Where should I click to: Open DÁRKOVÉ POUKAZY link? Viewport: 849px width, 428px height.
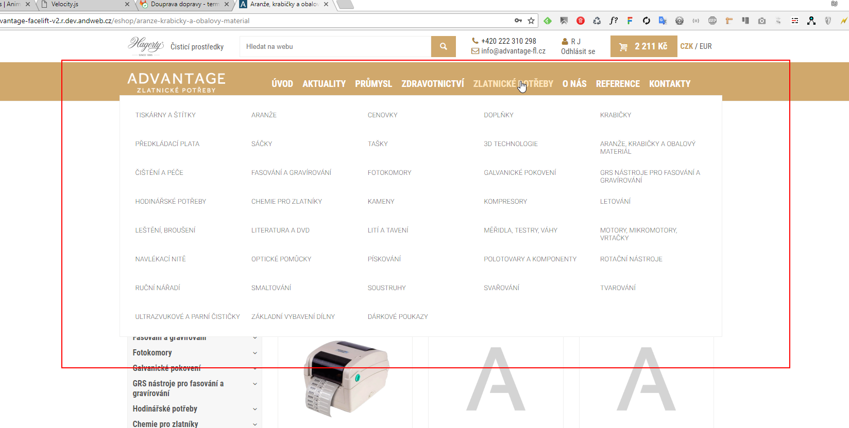coord(398,316)
